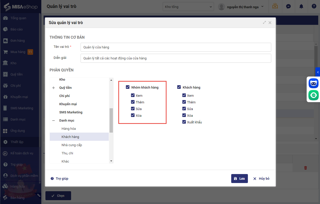This screenshot has width=320, height=204.
Task: Click the Tên vai trò input field
Action: 176,47
